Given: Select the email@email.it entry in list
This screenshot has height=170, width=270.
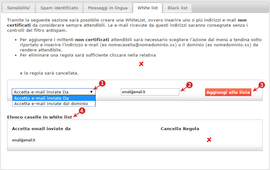Looking at the screenshot, I should coord(24,140).
